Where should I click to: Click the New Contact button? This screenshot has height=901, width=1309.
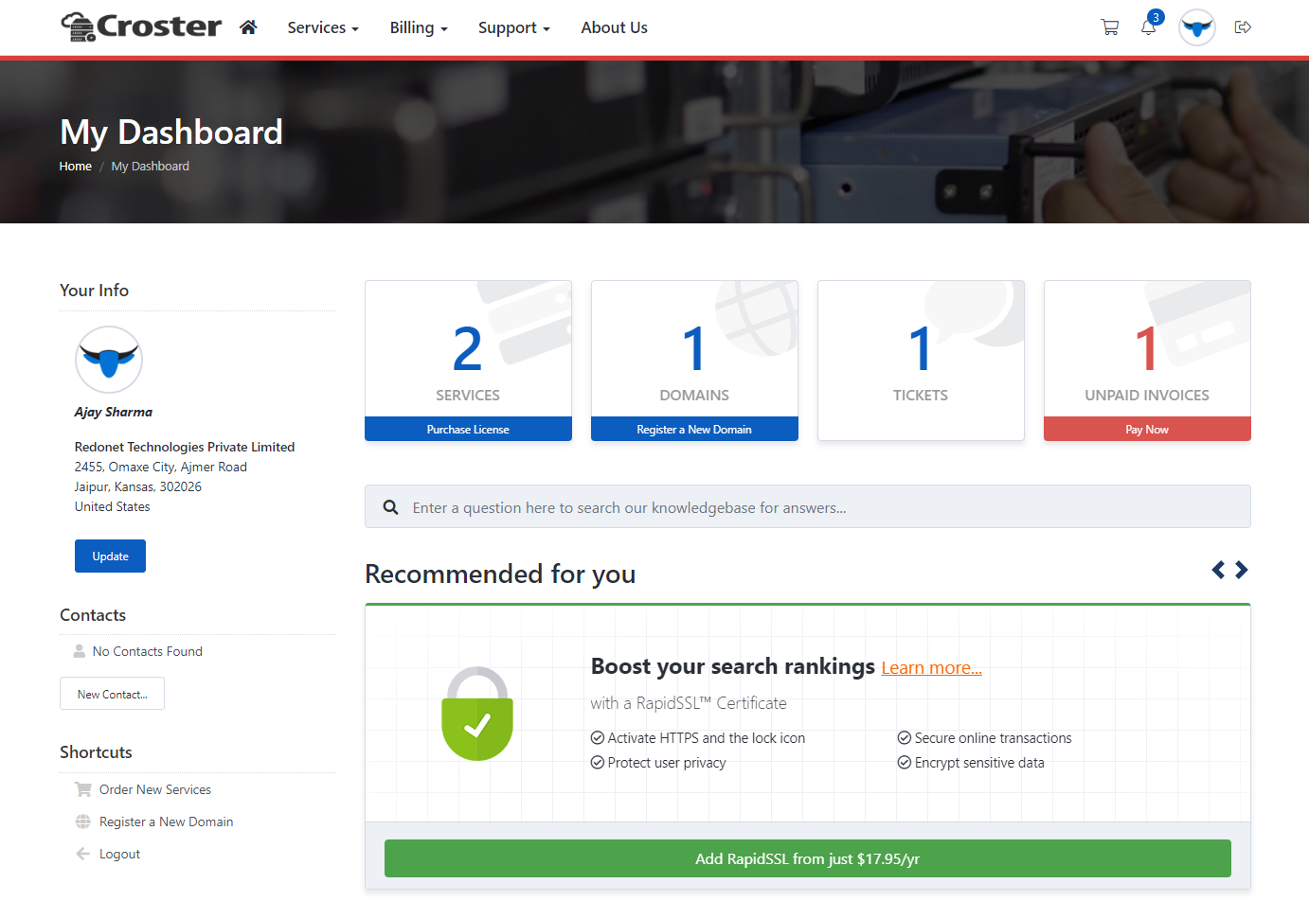point(112,694)
